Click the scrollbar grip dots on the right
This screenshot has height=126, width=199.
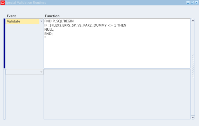(x=193, y=66)
